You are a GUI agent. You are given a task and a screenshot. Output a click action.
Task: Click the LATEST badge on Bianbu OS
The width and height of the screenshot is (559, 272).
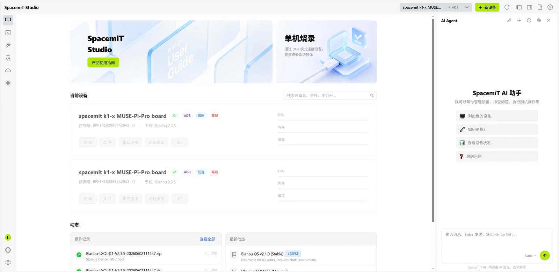tap(293, 254)
